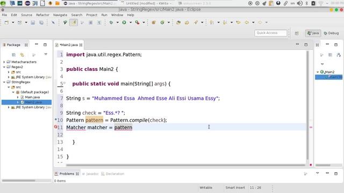Maximize the editor area
344x193 pixels.
click(306, 44)
